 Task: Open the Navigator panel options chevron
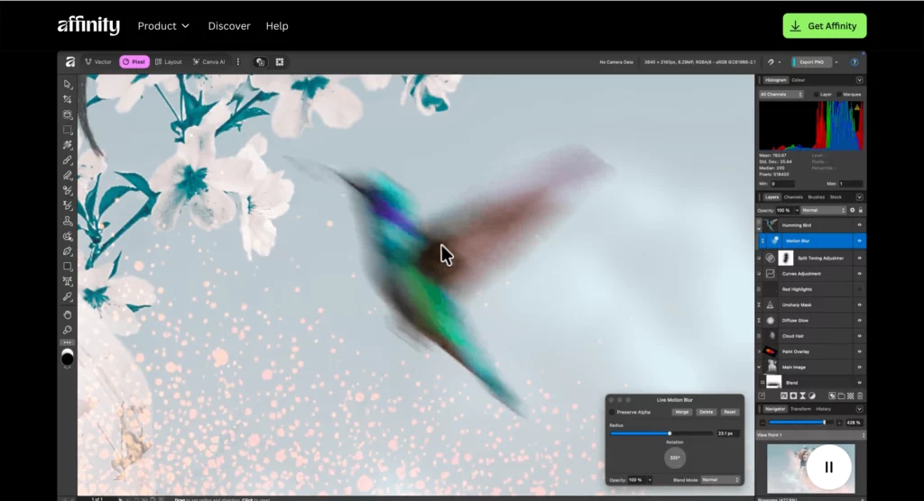click(859, 409)
